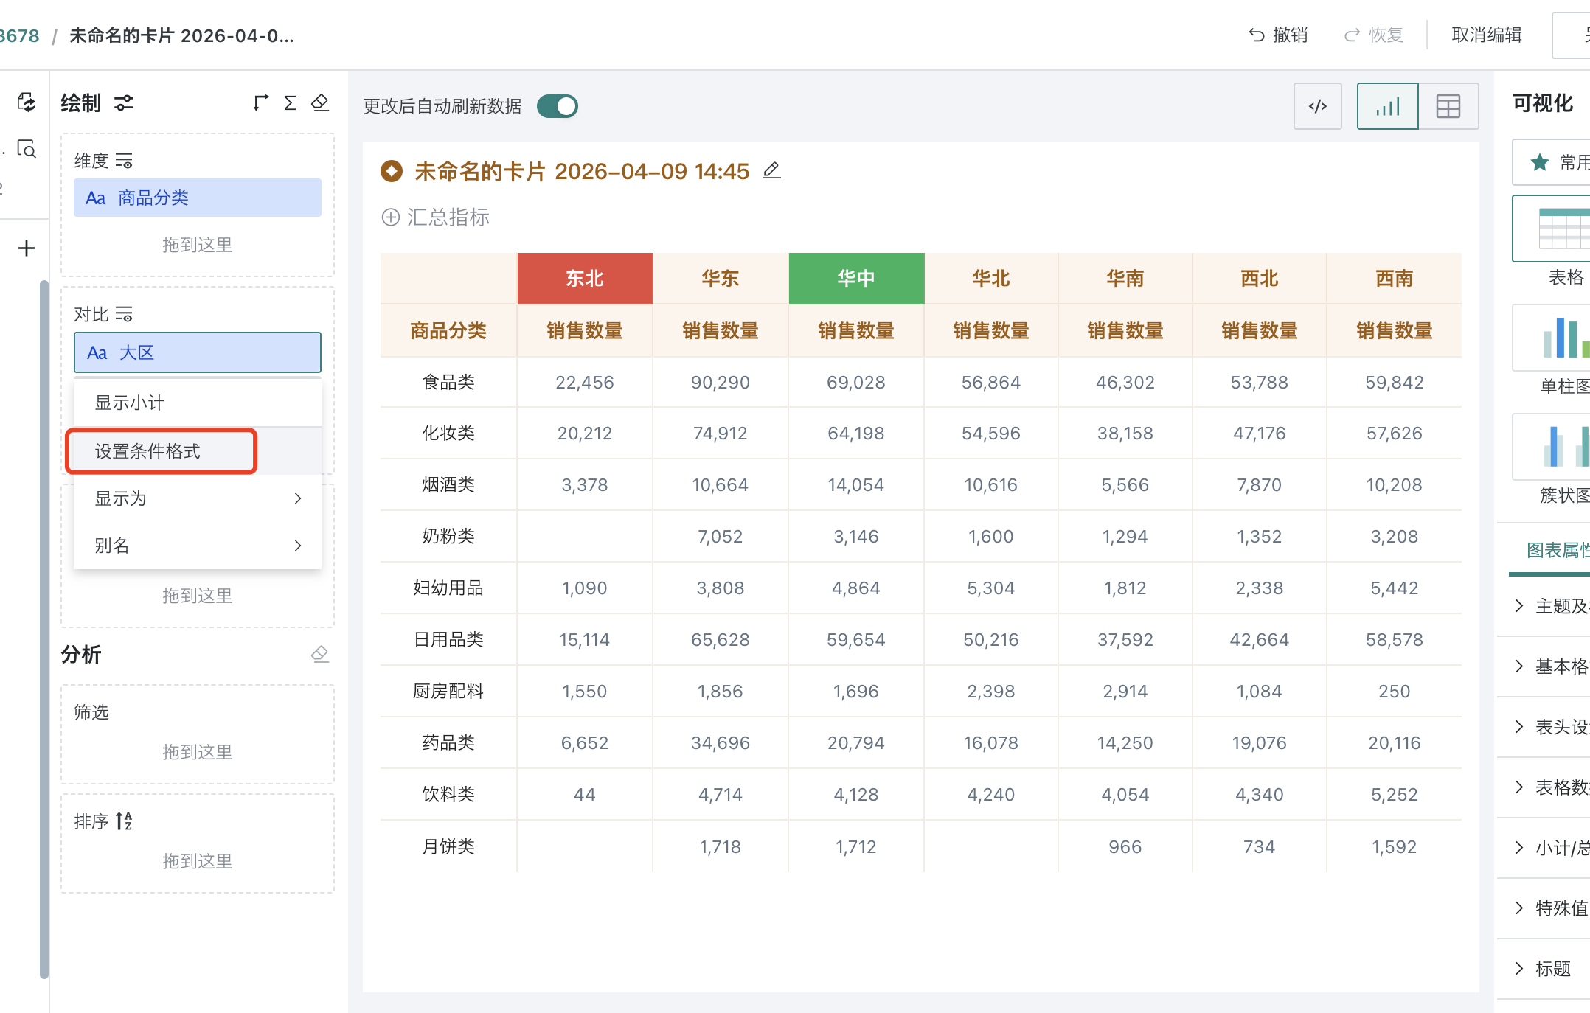Rename the card using the pencil icon

pyautogui.click(x=771, y=170)
